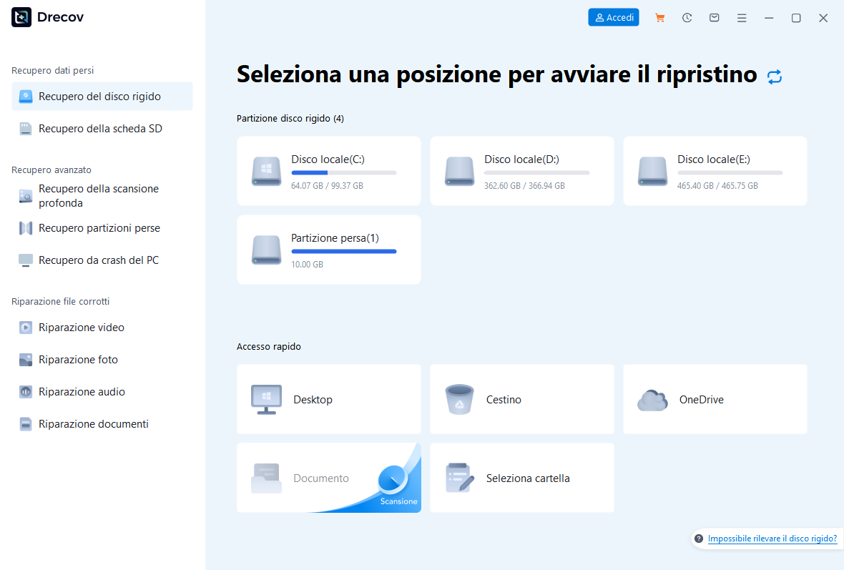
Task: Click the Accedi login button
Action: click(x=613, y=18)
